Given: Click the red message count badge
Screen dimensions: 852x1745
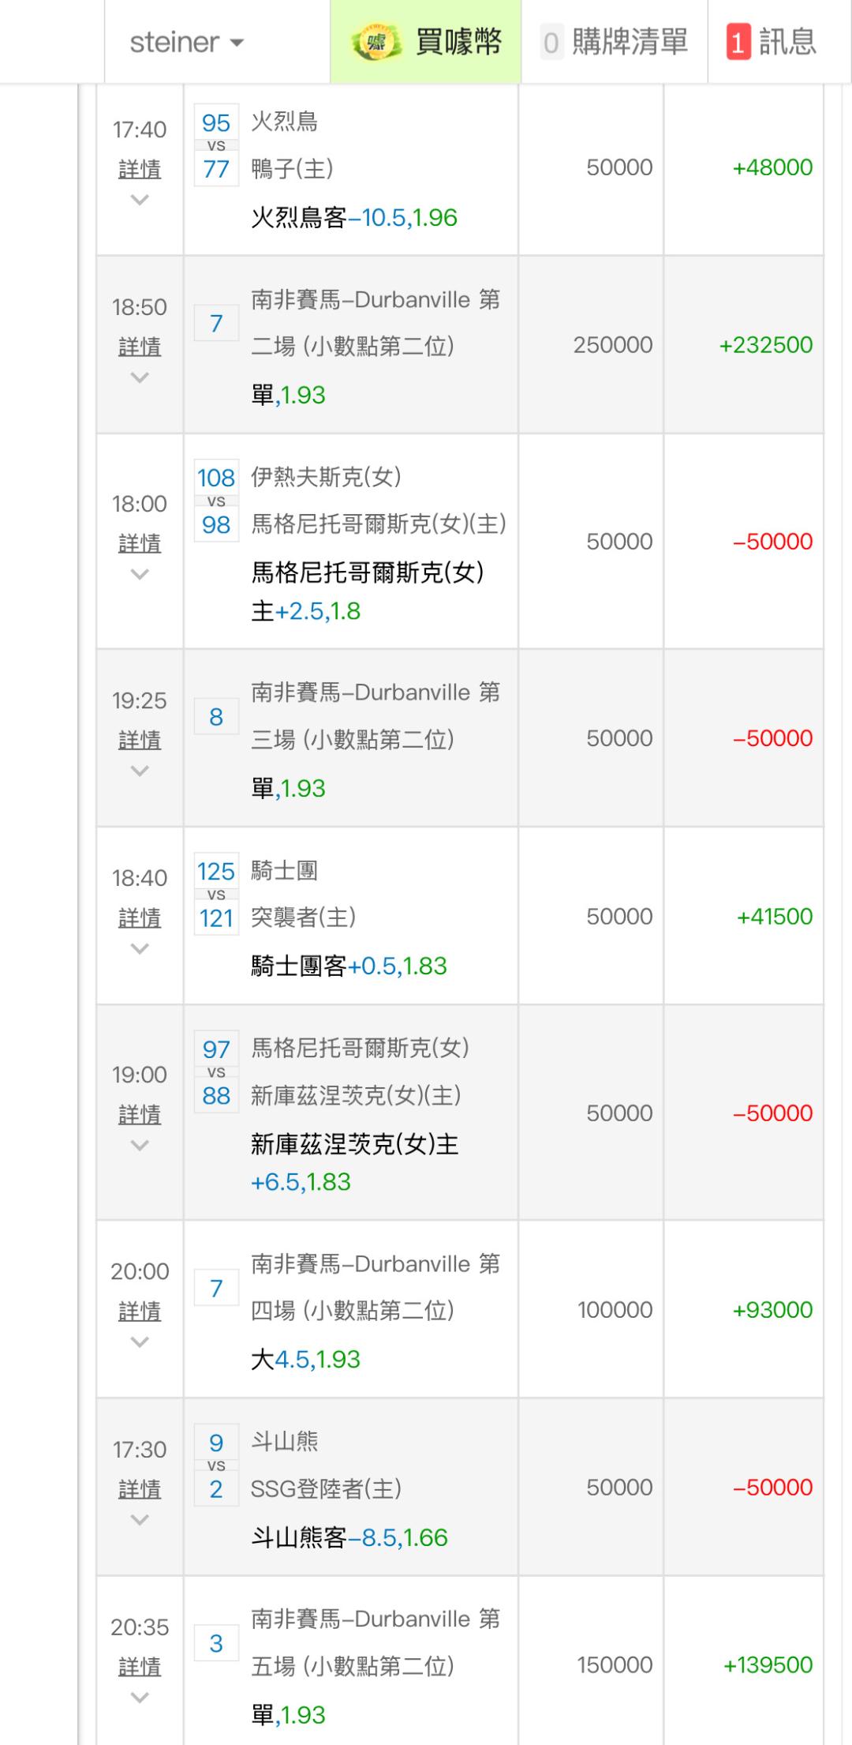Looking at the screenshot, I should tap(738, 43).
